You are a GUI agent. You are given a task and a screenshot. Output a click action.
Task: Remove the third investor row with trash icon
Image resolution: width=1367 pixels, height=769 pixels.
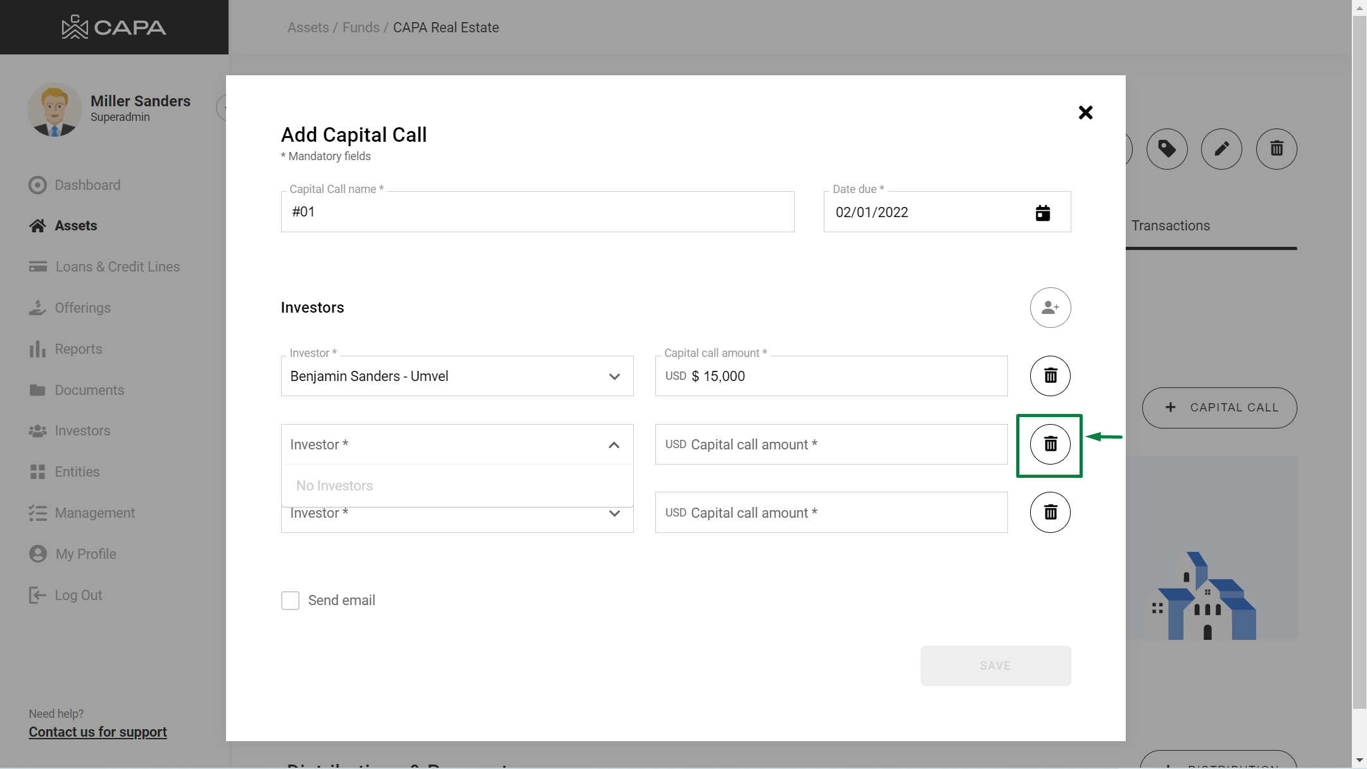pyautogui.click(x=1050, y=512)
